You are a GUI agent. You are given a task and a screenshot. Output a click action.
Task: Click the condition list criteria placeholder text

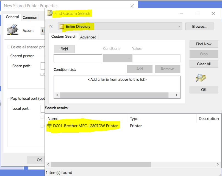pyautogui.click(x=117, y=80)
